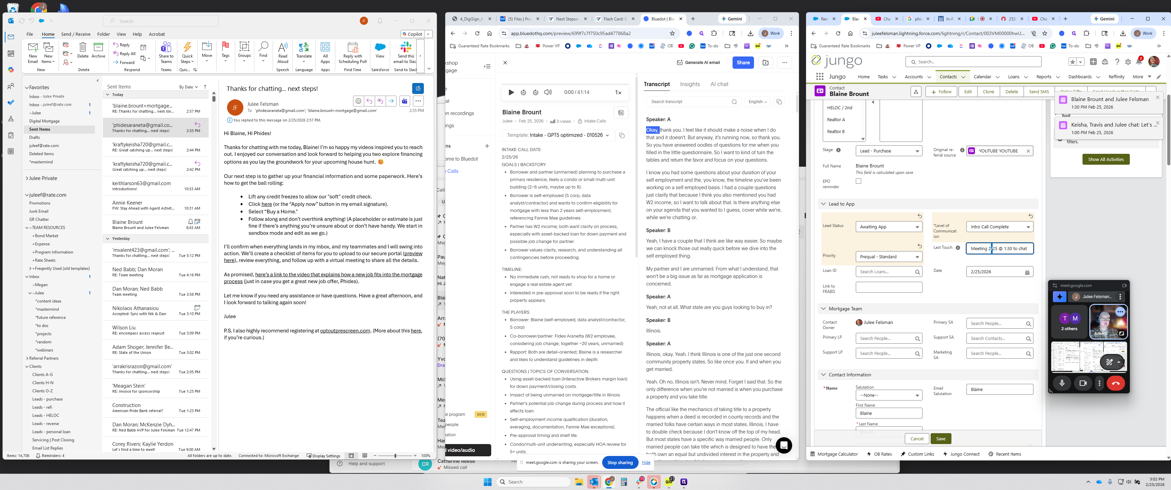Click Show All Activities in Jungo
Viewport: 1171px width, 490px height.
[x=1106, y=160]
